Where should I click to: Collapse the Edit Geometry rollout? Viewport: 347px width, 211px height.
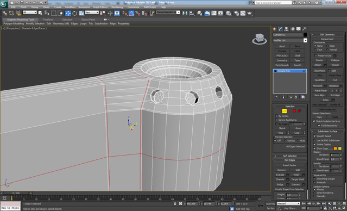tap(327, 35)
